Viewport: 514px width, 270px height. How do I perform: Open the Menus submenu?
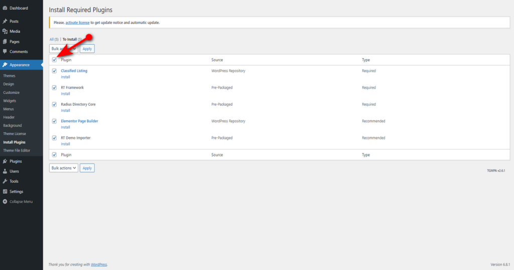[x=9, y=109]
